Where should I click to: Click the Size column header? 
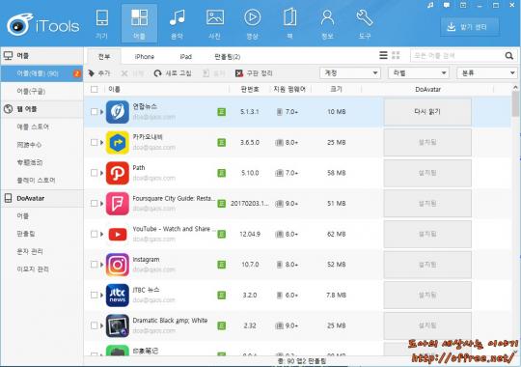tap(336, 89)
